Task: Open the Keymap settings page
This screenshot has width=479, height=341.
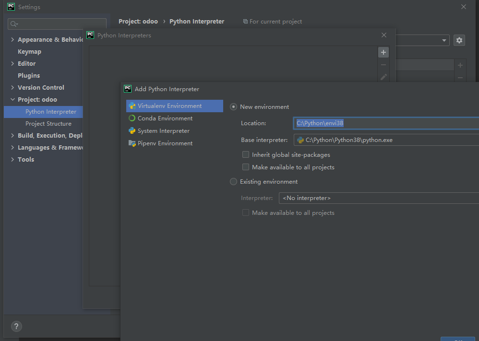Action: (x=29, y=51)
